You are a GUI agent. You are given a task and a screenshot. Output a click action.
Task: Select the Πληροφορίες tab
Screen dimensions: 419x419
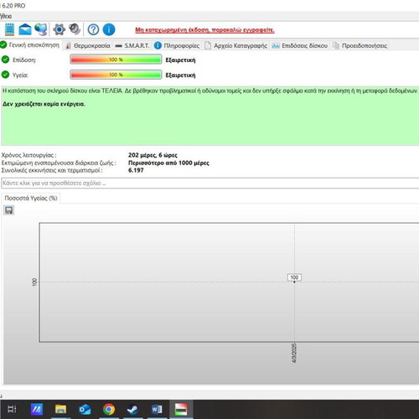click(177, 45)
